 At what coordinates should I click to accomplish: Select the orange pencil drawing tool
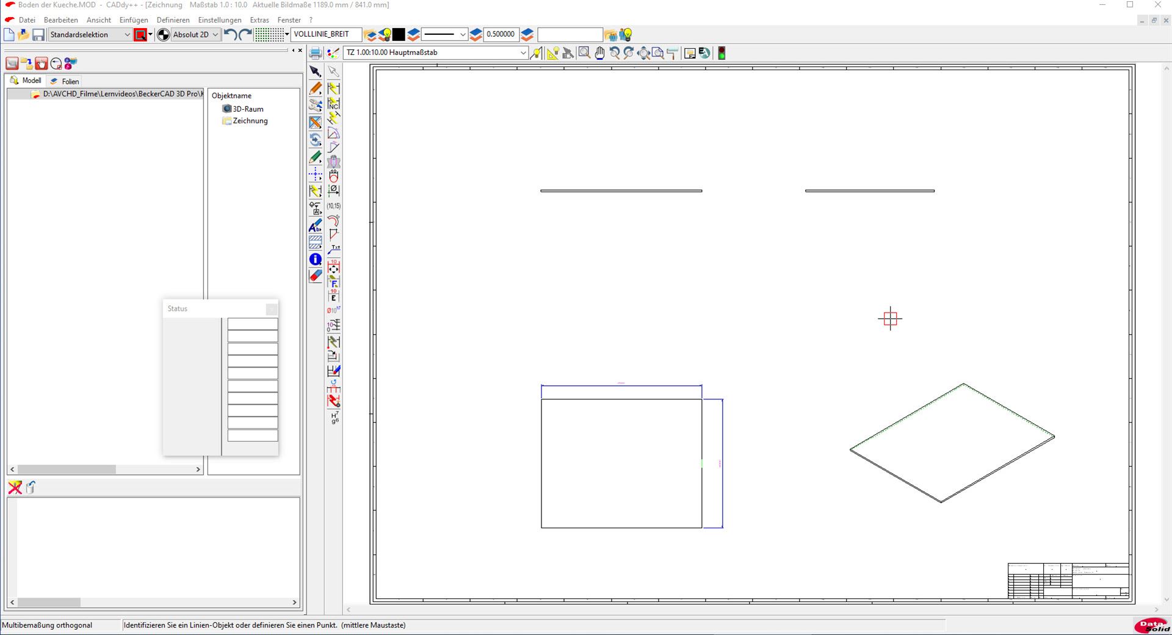[x=315, y=89]
